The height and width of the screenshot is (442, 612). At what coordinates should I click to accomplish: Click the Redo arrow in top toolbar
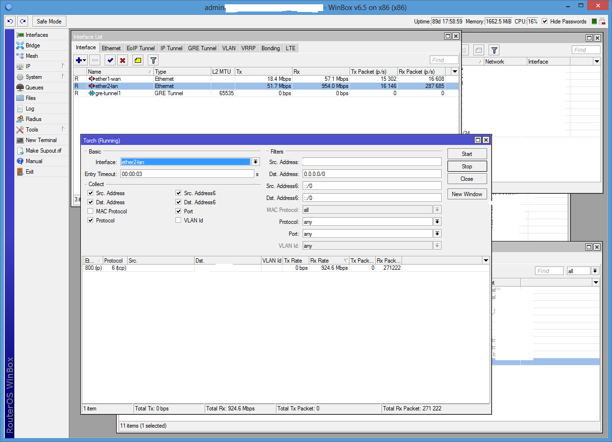point(22,22)
